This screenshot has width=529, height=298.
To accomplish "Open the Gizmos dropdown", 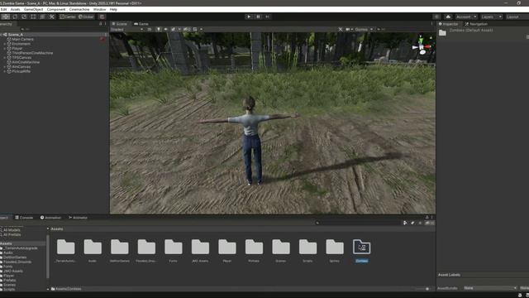I will 364,30.
